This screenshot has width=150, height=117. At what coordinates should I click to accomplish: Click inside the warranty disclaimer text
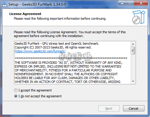pyautogui.click(x=68, y=72)
